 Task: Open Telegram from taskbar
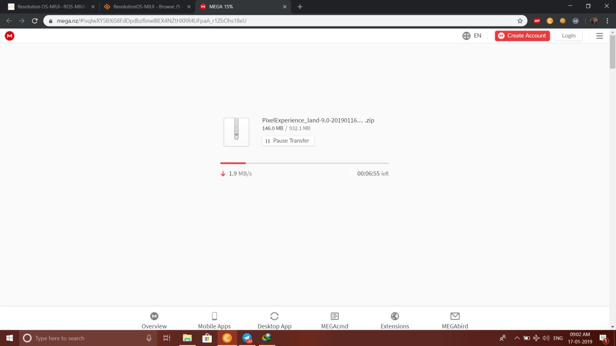(x=247, y=338)
